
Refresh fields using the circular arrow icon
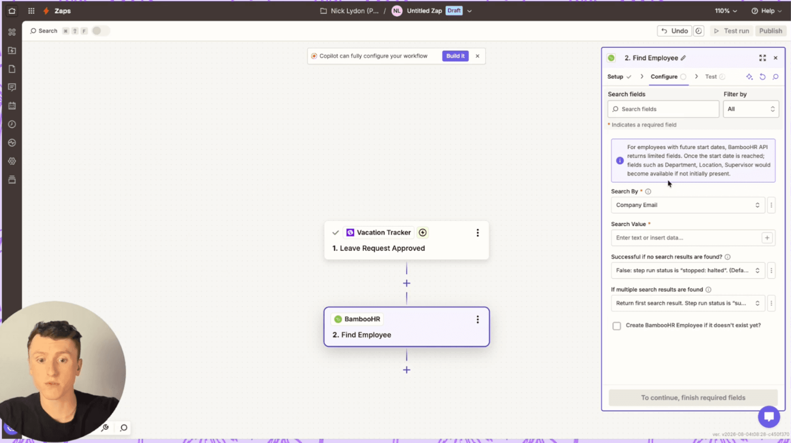762,77
